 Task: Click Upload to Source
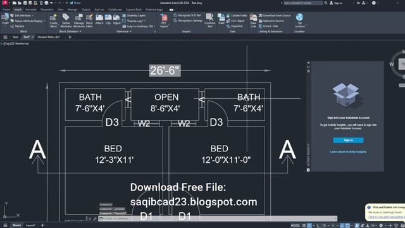click(x=271, y=21)
